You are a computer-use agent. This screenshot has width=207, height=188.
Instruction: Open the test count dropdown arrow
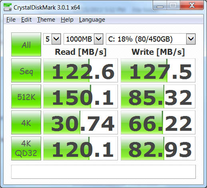click(56, 39)
